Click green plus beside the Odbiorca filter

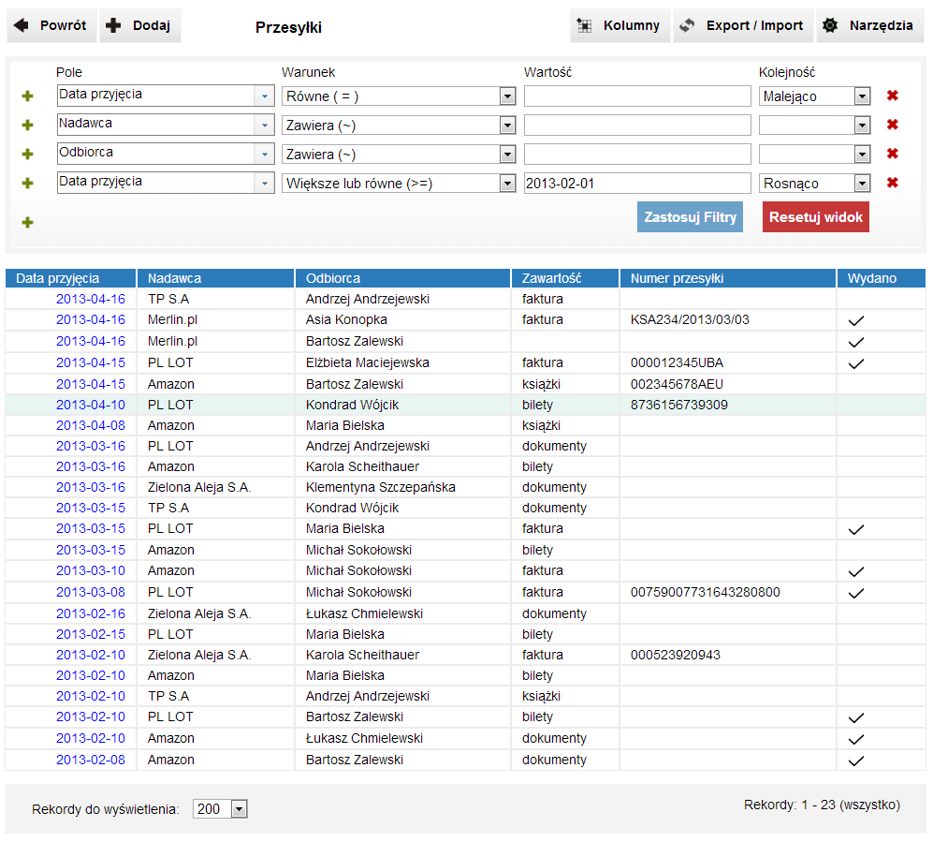coord(27,155)
